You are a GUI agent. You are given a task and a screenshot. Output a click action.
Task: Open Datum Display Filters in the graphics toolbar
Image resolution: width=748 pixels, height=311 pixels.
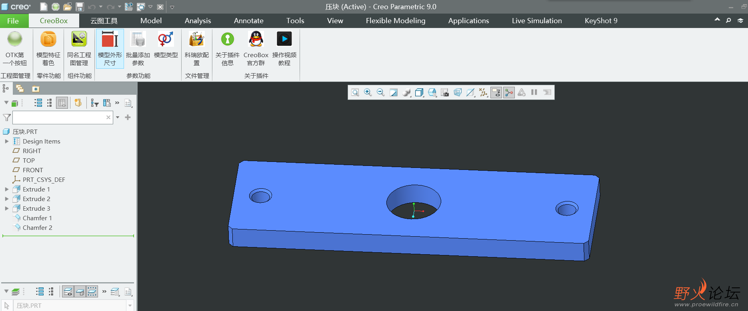pyautogui.click(x=483, y=93)
